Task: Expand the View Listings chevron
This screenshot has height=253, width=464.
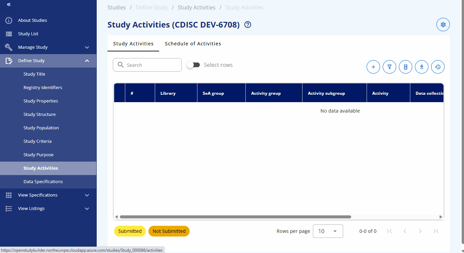Action: pyautogui.click(x=87, y=209)
